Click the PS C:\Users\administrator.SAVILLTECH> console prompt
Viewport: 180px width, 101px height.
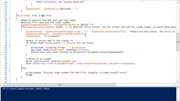[x=26, y=89]
